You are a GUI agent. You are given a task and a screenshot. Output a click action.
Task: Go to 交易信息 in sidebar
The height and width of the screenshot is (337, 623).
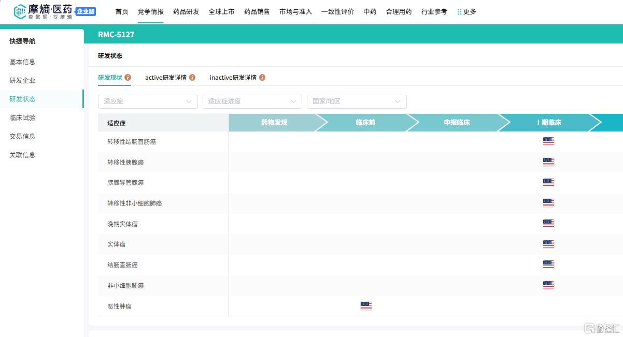[x=22, y=137]
